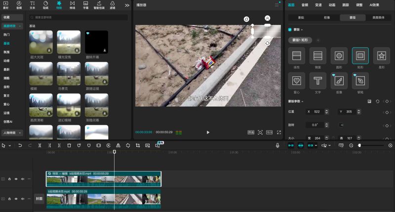This screenshot has width=395, height=212.
Task: Click the 封面 cover button
Action: (x=39, y=199)
